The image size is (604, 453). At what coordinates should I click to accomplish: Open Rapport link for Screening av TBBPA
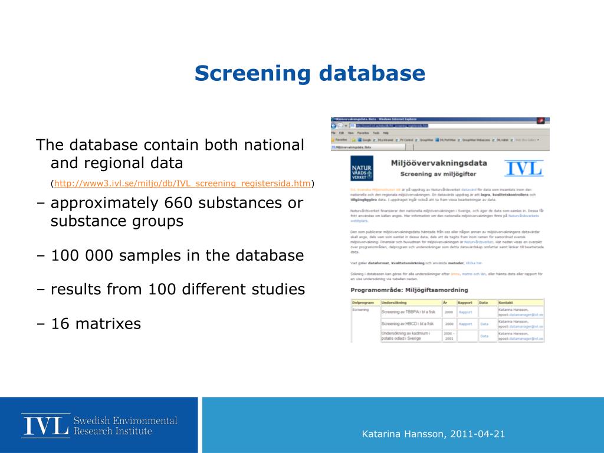click(465, 313)
